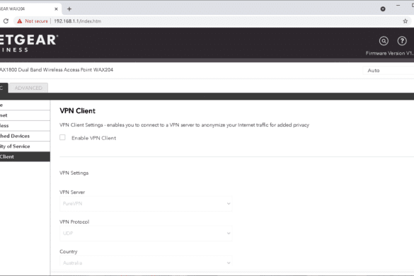The width and height of the screenshot is (414, 276).
Task: Click the browser profile circle icon
Action: (383, 9)
